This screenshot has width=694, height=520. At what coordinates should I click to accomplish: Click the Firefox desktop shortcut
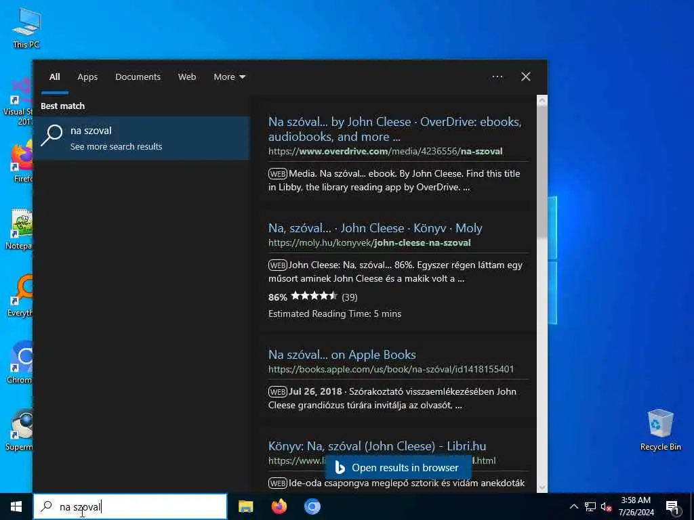pos(21,162)
